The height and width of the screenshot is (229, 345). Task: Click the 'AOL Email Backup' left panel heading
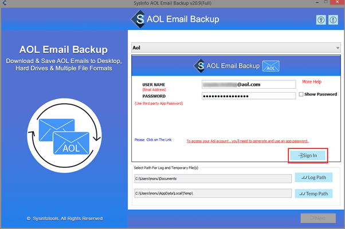(x=64, y=50)
